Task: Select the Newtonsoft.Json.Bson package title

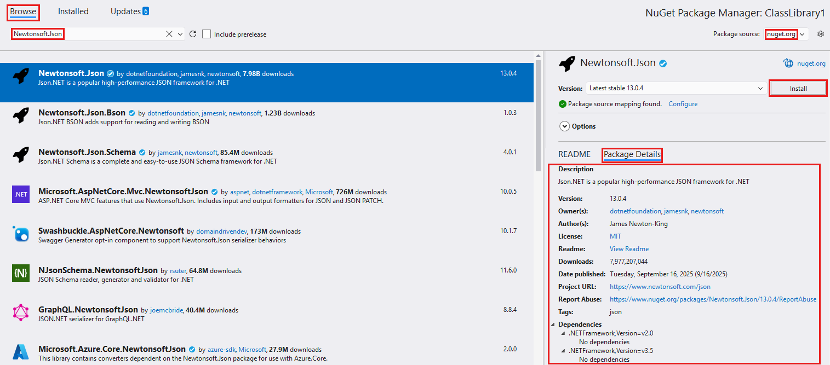Action: 82,113
